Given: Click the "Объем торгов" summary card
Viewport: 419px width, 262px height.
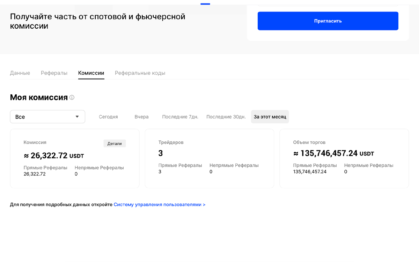Looking at the screenshot, I should (x=344, y=158).
